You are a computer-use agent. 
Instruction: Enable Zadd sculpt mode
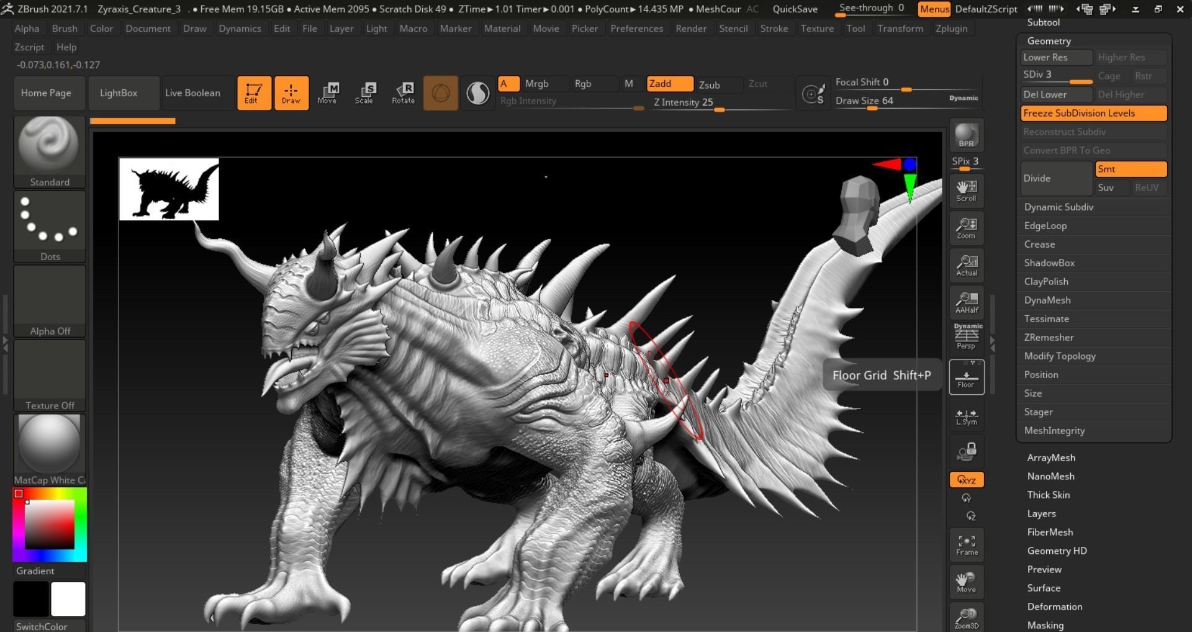point(670,84)
